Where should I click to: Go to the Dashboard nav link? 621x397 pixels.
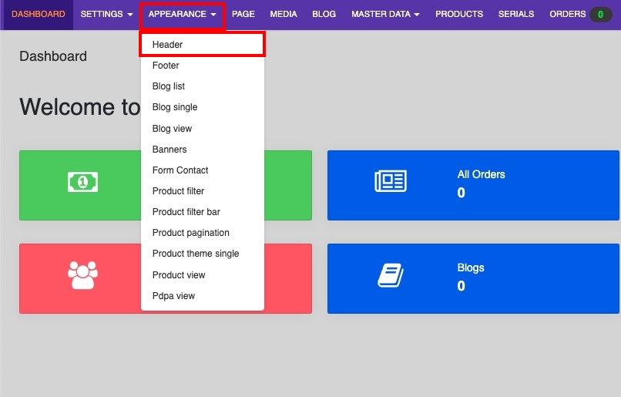[38, 15]
